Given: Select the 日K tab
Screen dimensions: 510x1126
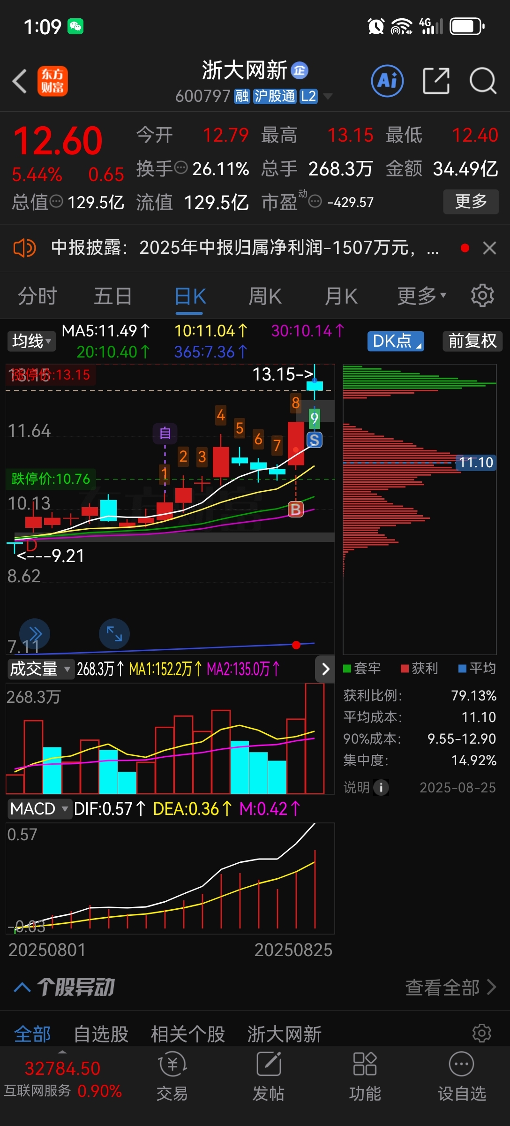Looking at the screenshot, I should tap(190, 297).
